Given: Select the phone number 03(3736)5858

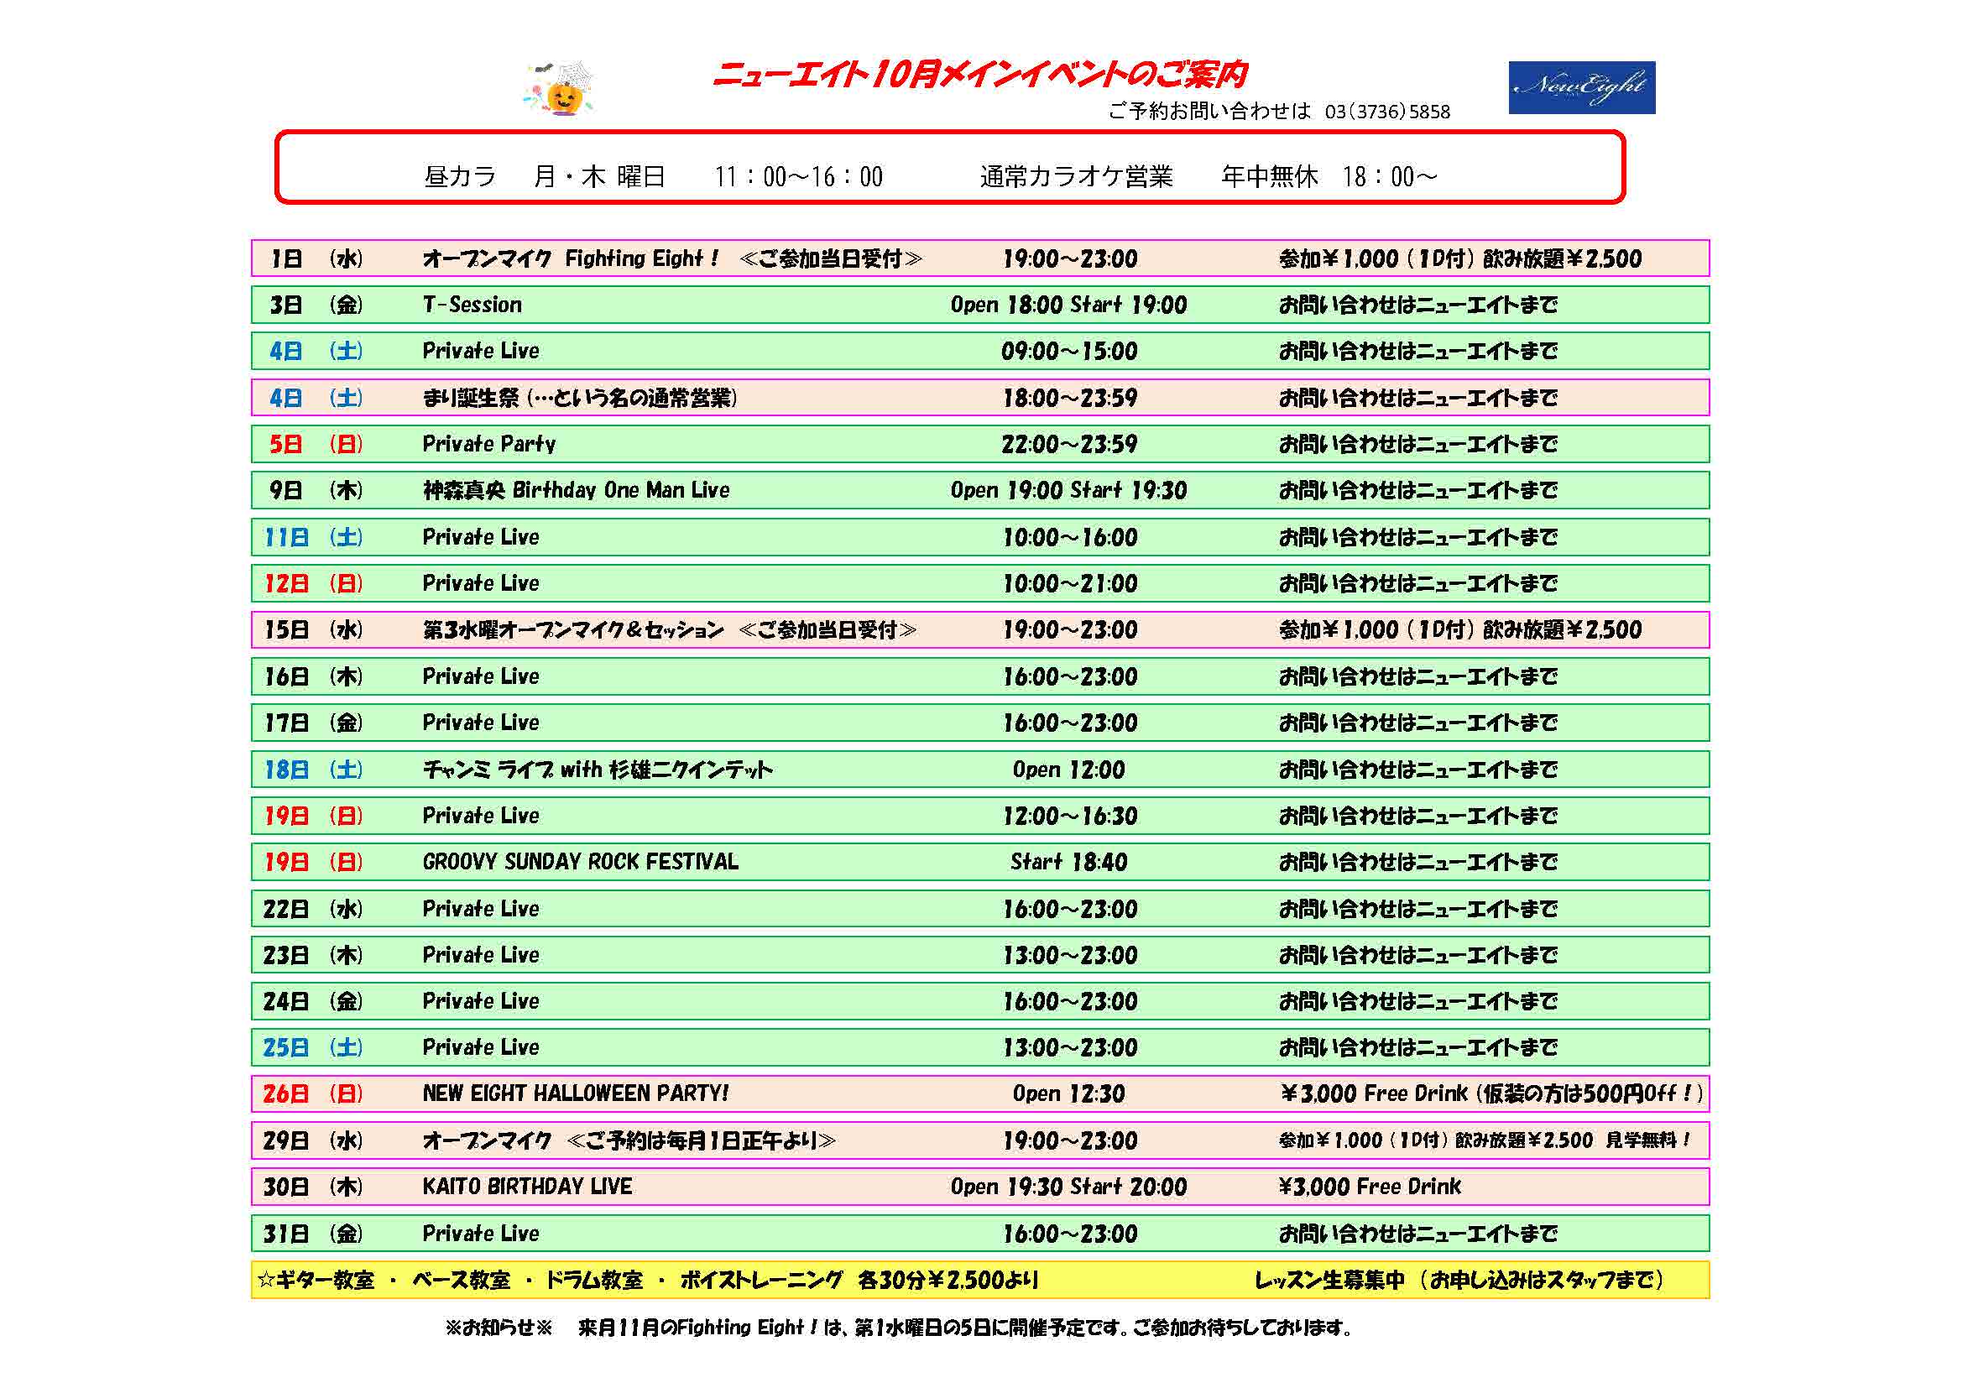Looking at the screenshot, I should tap(1387, 109).
